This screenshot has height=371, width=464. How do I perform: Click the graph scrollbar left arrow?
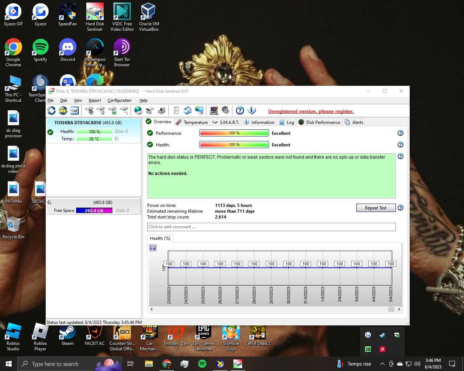point(152,309)
